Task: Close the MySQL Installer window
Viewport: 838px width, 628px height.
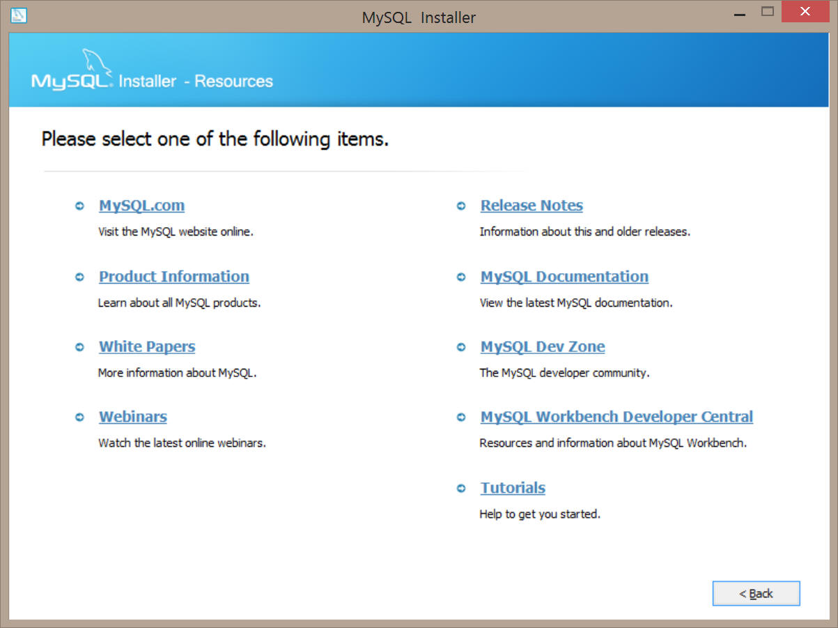Action: click(x=805, y=12)
